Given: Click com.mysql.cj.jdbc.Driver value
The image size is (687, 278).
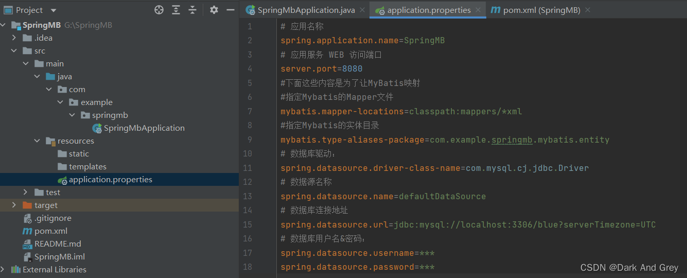Looking at the screenshot, I should point(527,168).
